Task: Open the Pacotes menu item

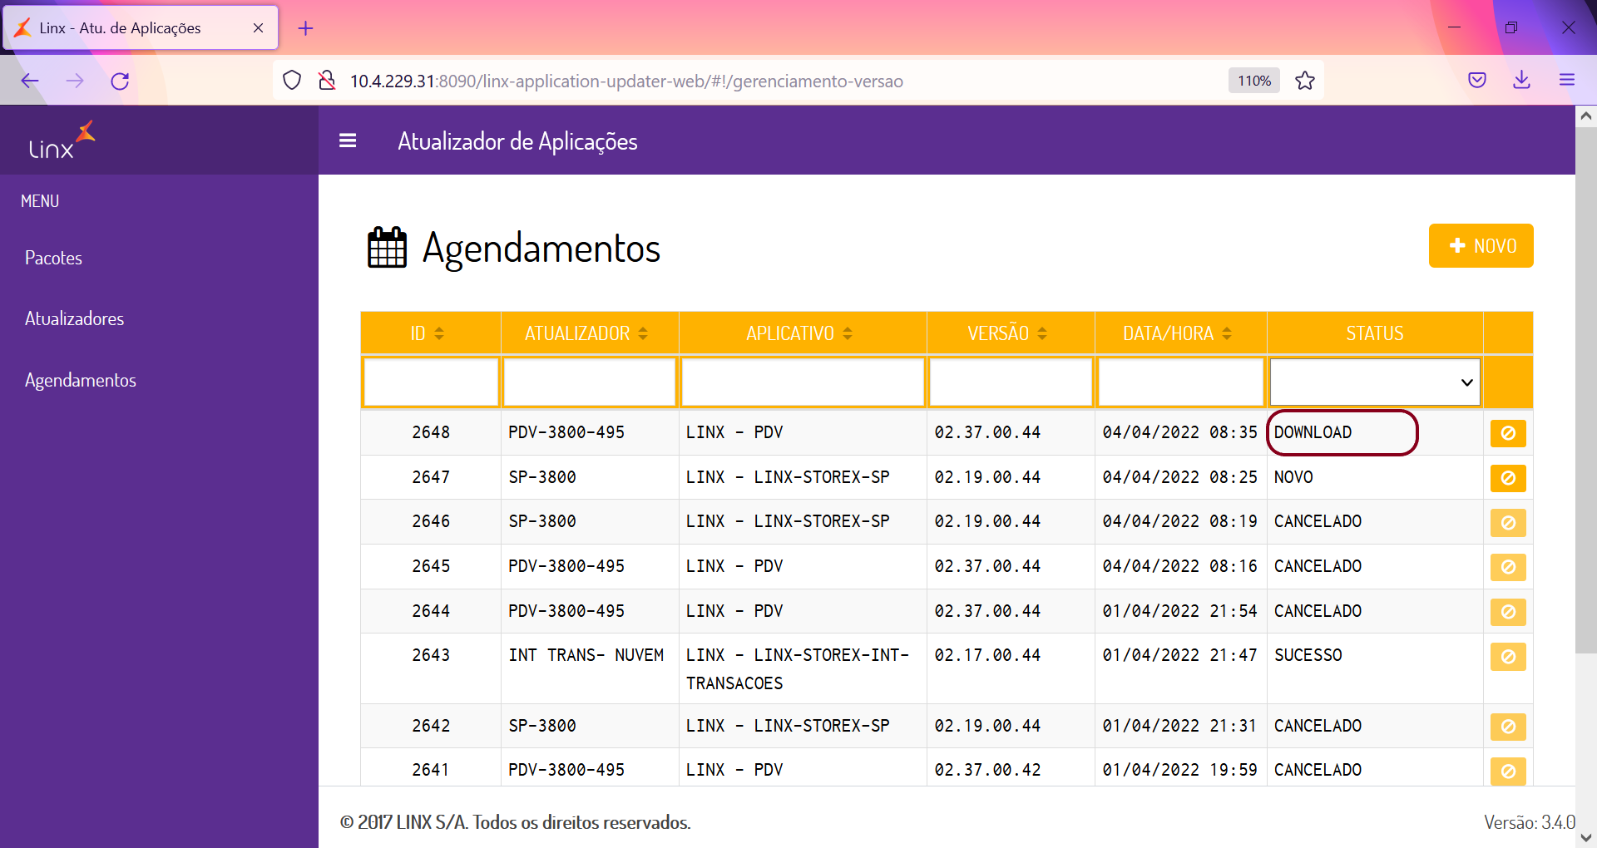Action: pos(53,258)
